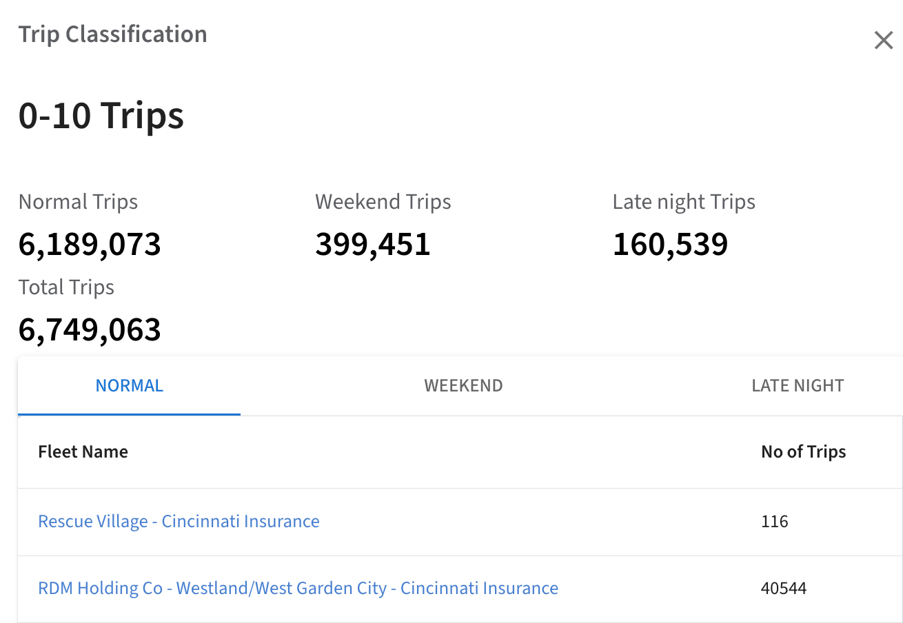Image resolution: width=903 pixels, height=623 pixels.
Task: Open Rescue Village - Cincinnati Insurance fleet link
Action: click(179, 522)
